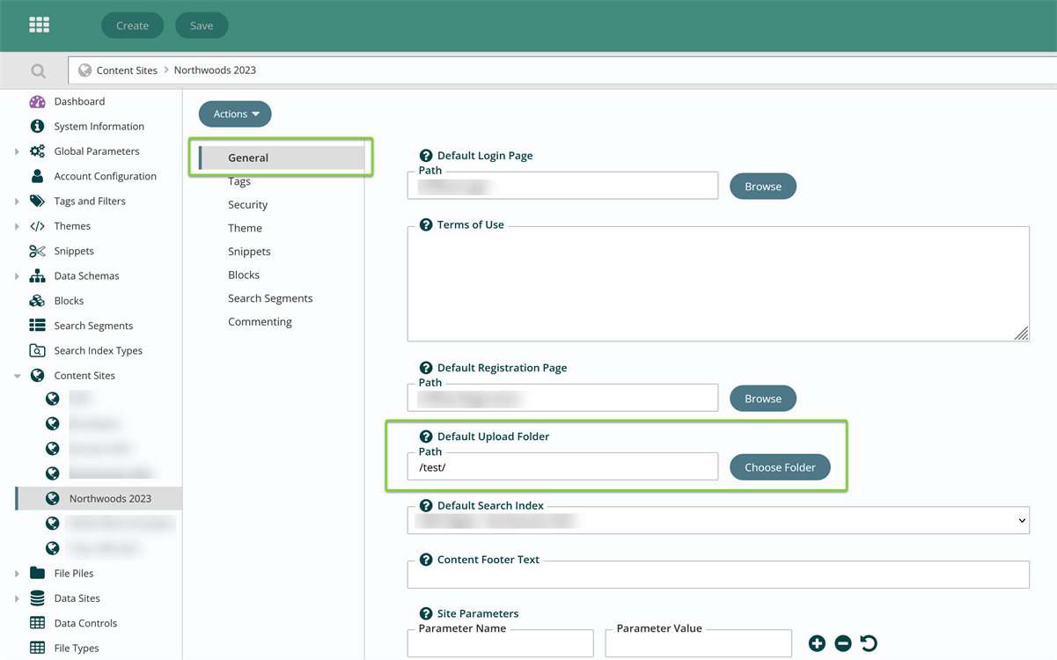Click the Dashboard gauge icon
This screenshot has width=1057, height=660.
click(37, 101)
